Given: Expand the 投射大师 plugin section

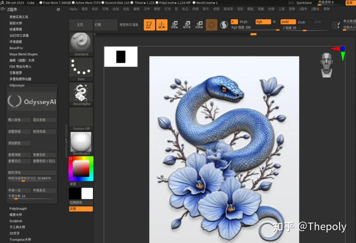Looking at the screenshot, I should tap(16, 23).
